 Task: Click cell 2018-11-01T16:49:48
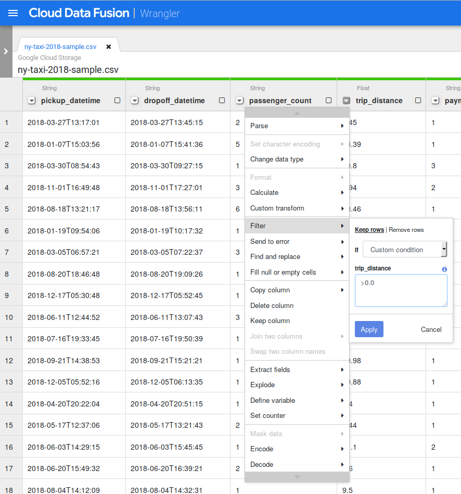[63, 188]
